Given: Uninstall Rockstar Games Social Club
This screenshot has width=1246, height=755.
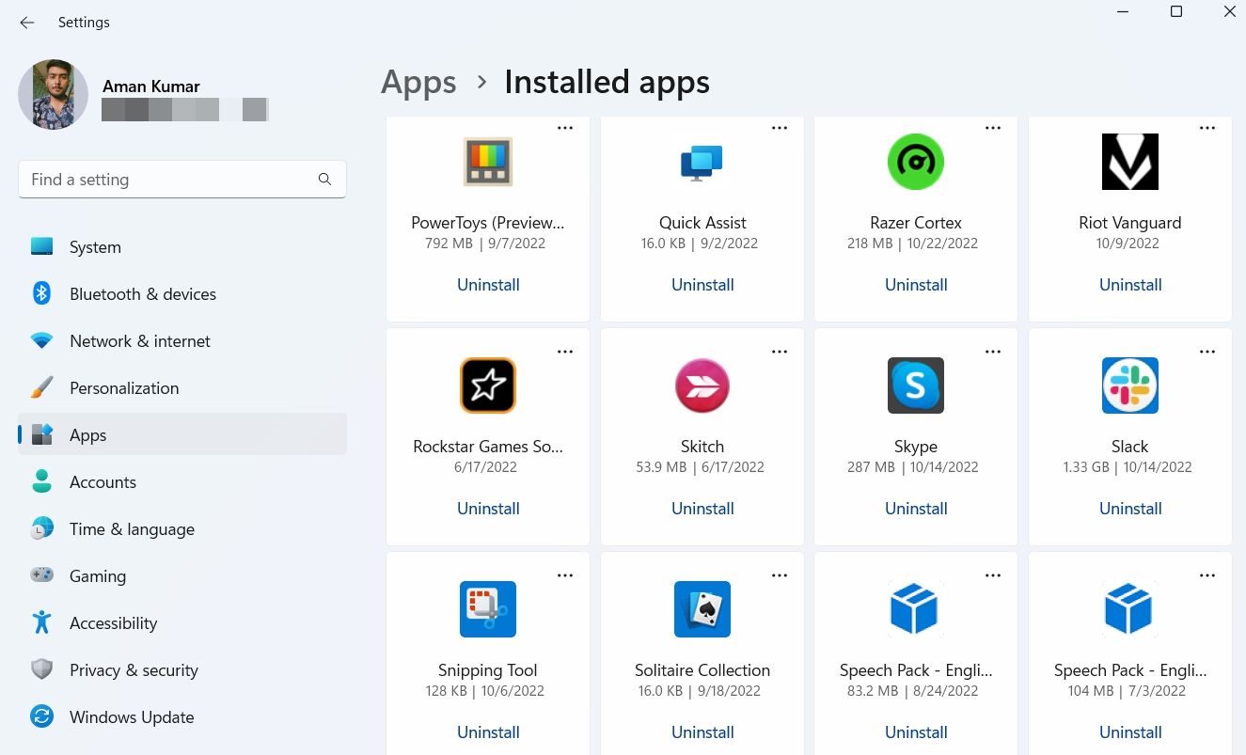Looking at the screenshot, I should point(488,509).
